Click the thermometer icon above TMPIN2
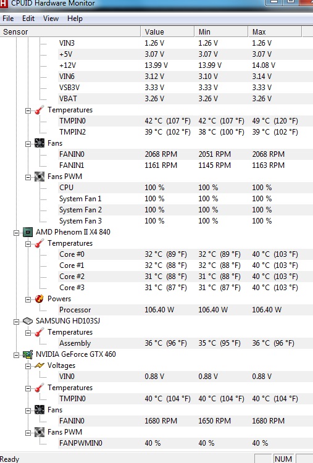This screenshot has width=313, height=463. tap(40, 110)
